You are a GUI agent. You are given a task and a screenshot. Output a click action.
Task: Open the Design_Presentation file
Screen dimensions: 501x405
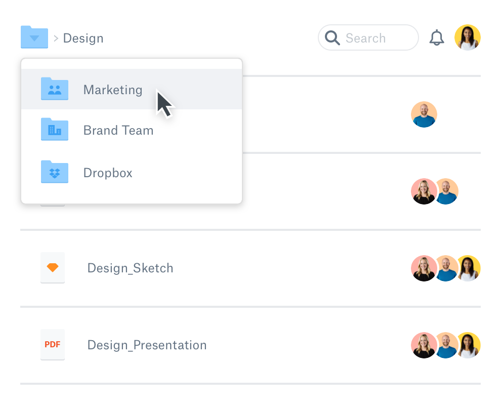pos(147,345)
